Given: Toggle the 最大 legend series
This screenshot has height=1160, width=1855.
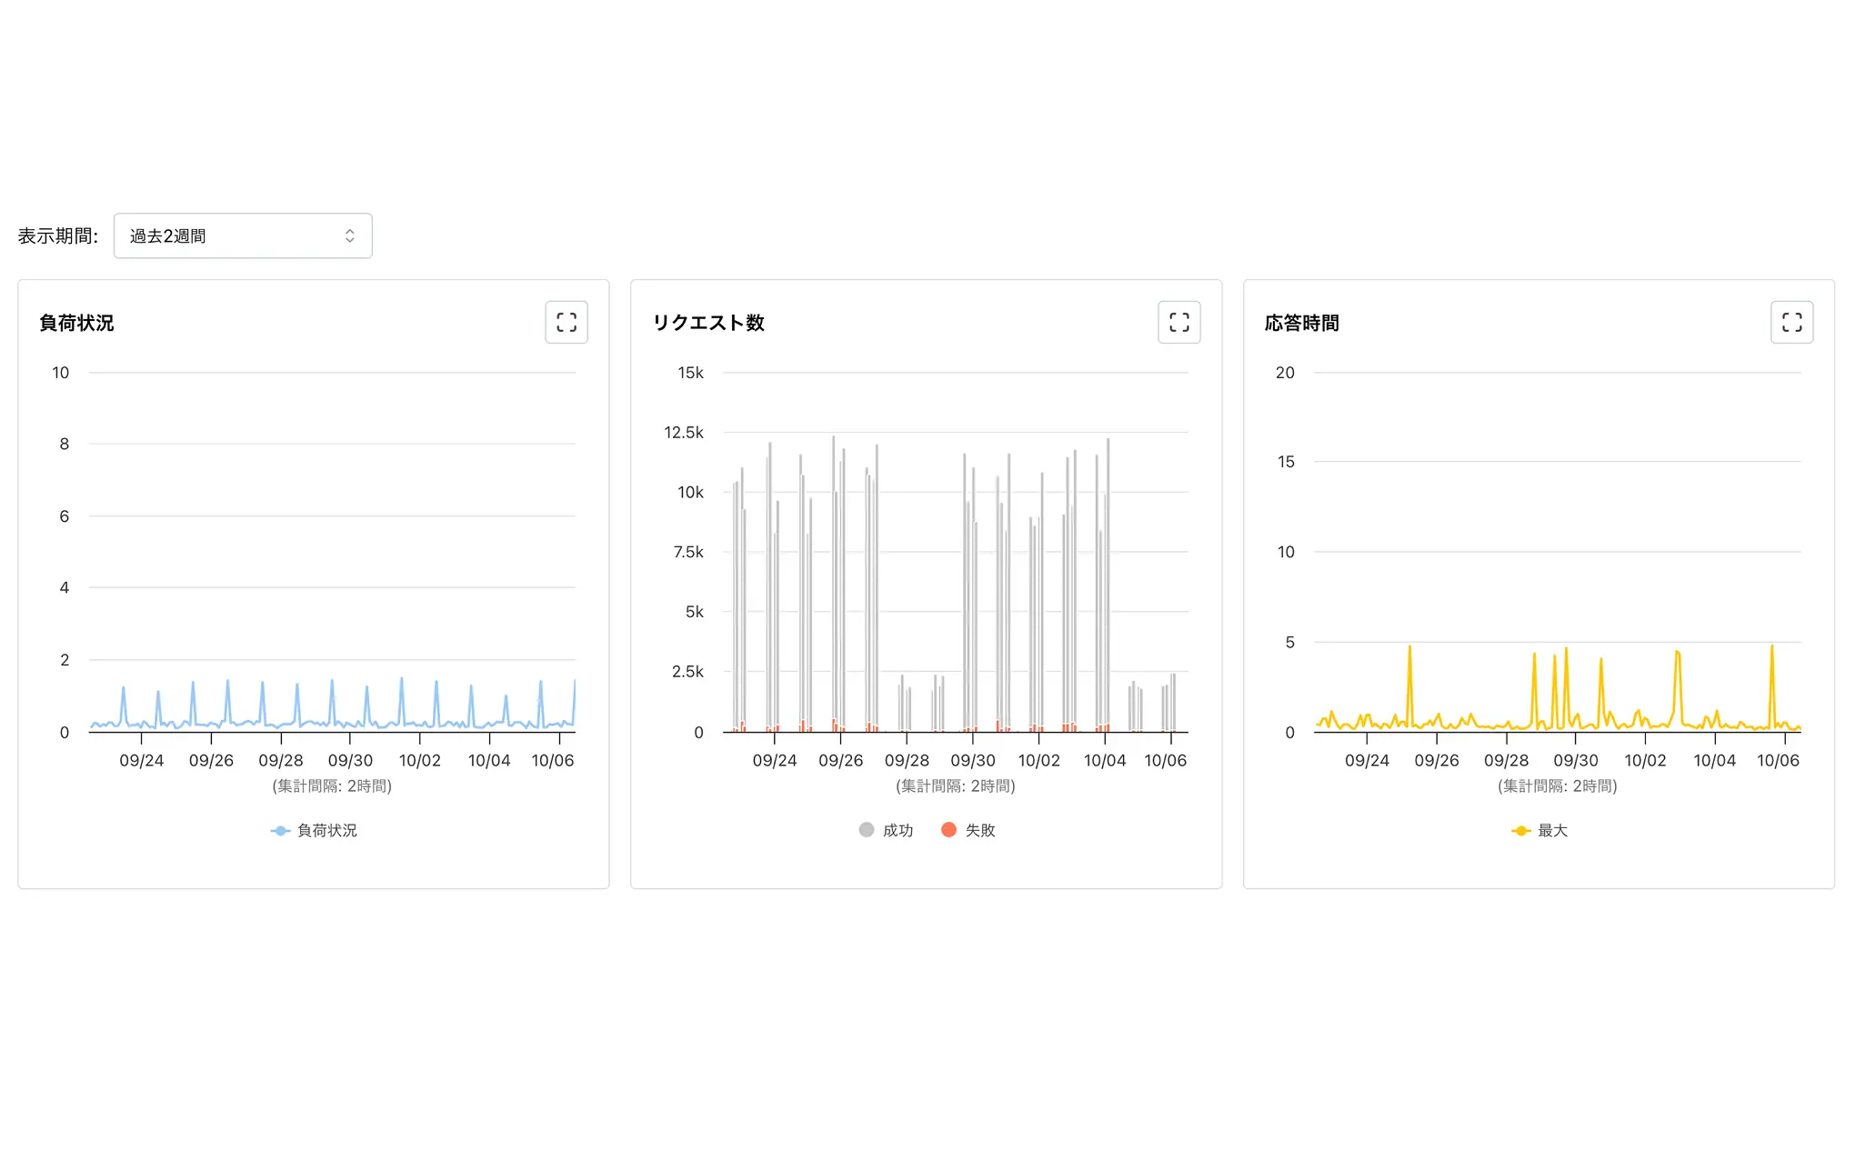Looking at the screenshot, I should (x=1552, y=830).
